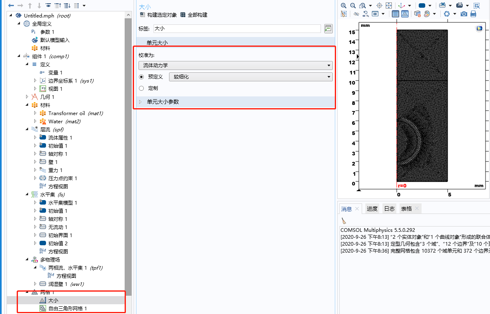
Task: Select the 参数 1 node
Action: click(47, 32)
